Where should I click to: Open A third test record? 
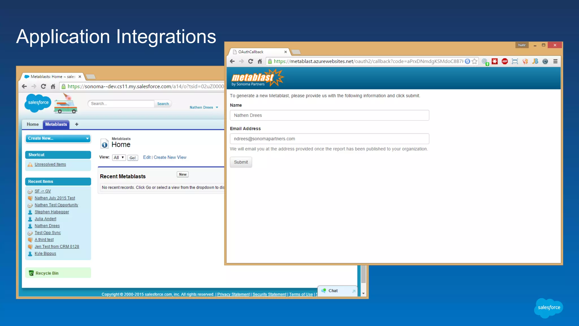44,240
